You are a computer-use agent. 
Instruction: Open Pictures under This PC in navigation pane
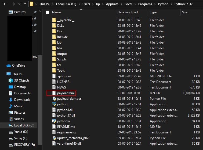17,113
